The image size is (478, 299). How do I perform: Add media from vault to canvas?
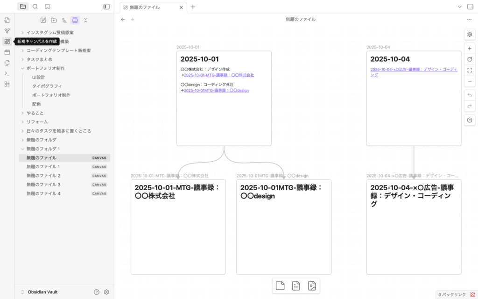coord(312,286)
